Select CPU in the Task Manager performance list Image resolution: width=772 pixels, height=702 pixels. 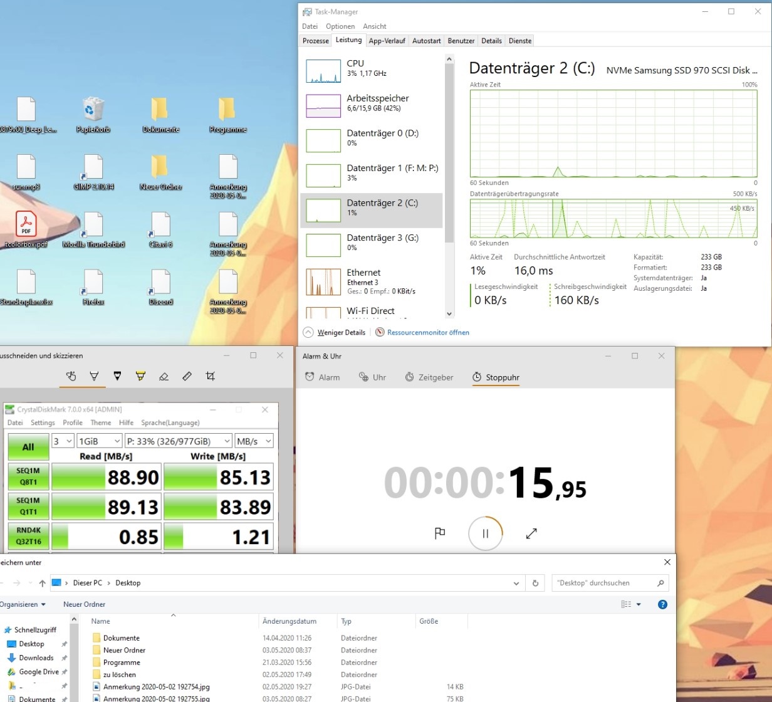pyautogui.click(x=372, y=71)
